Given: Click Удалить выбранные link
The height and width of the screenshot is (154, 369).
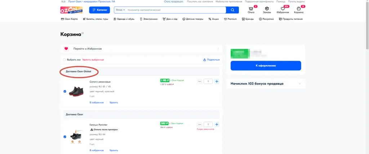Looking at the screenshot, I should [x=93, y=60].
